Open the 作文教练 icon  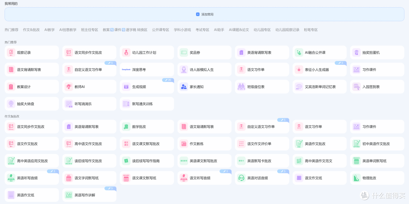(x=184, y=144)
